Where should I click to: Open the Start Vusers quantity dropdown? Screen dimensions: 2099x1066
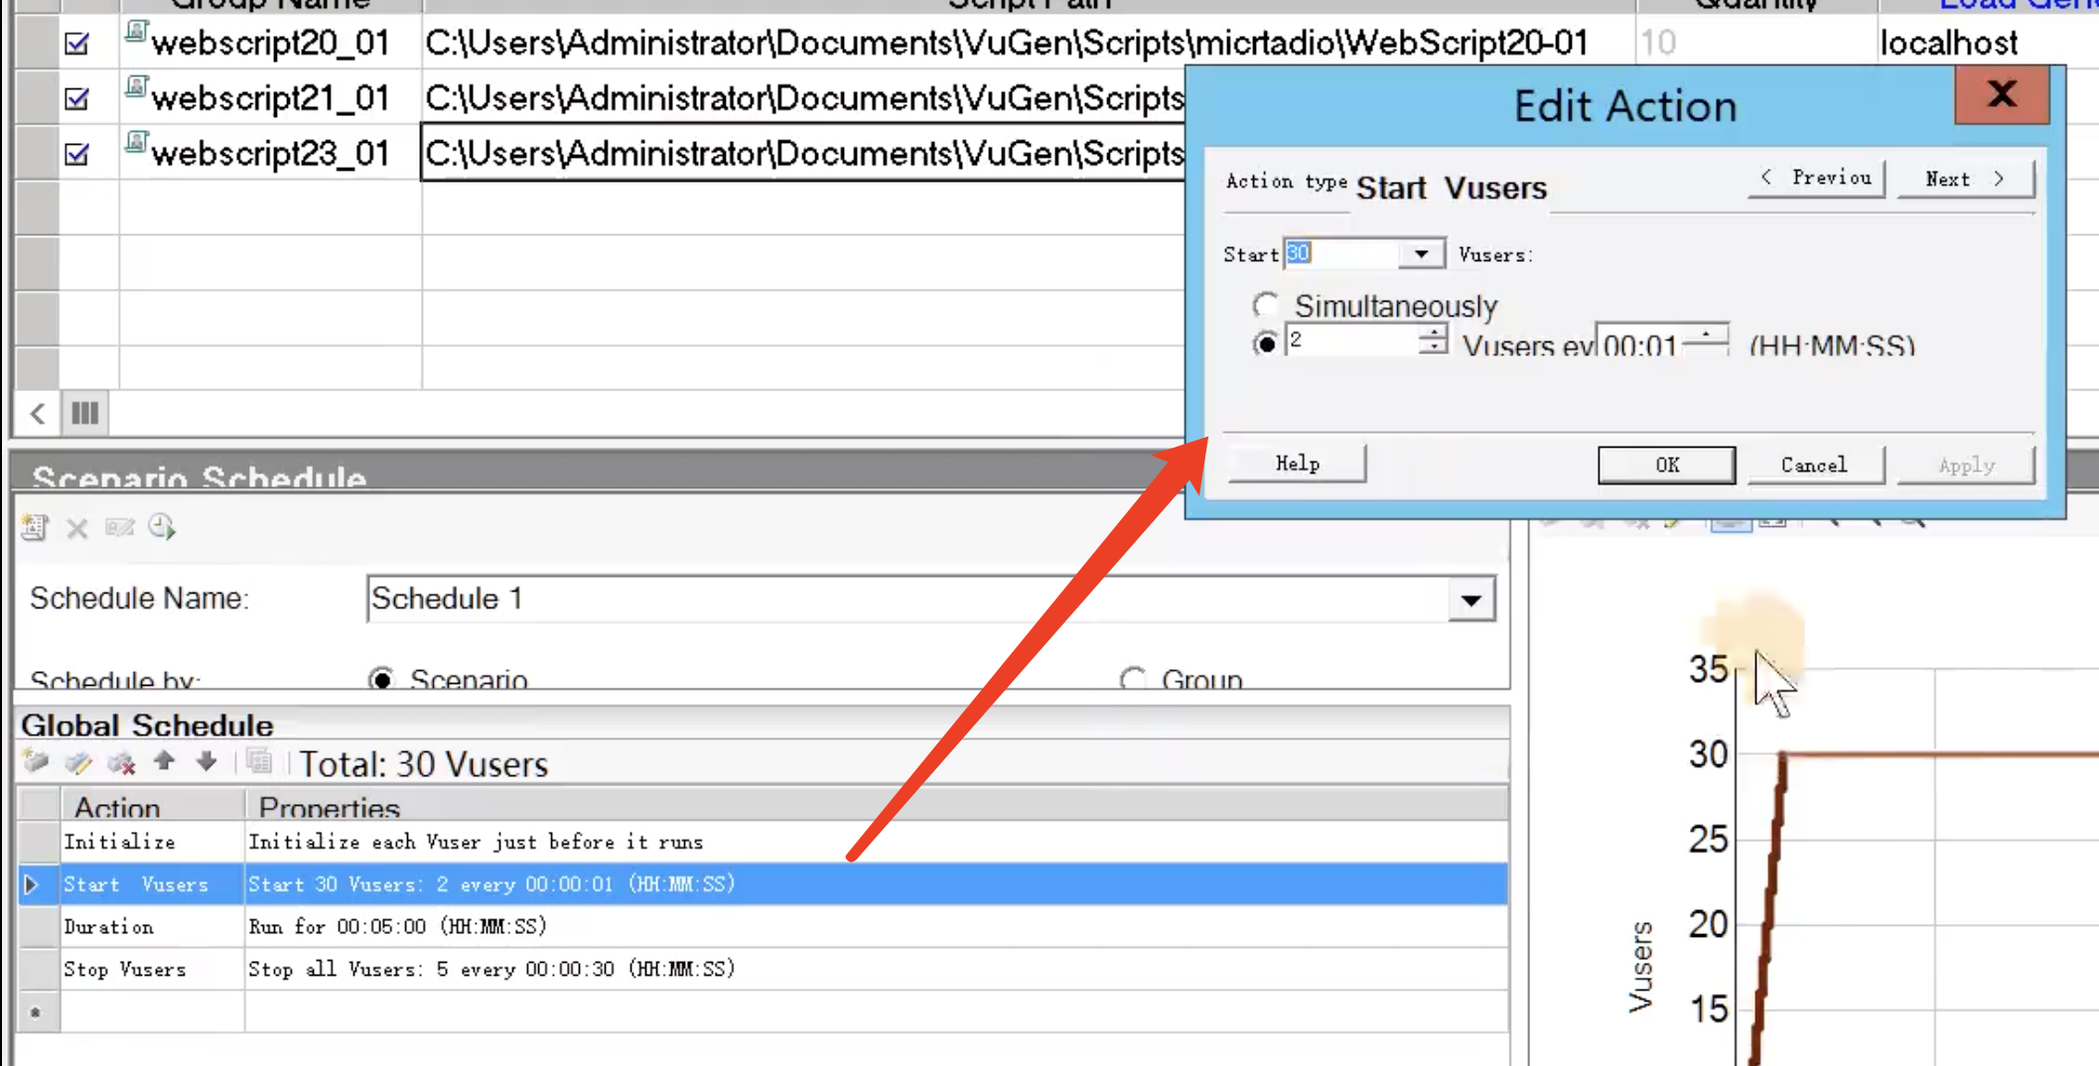click(x=1421, y=254)
